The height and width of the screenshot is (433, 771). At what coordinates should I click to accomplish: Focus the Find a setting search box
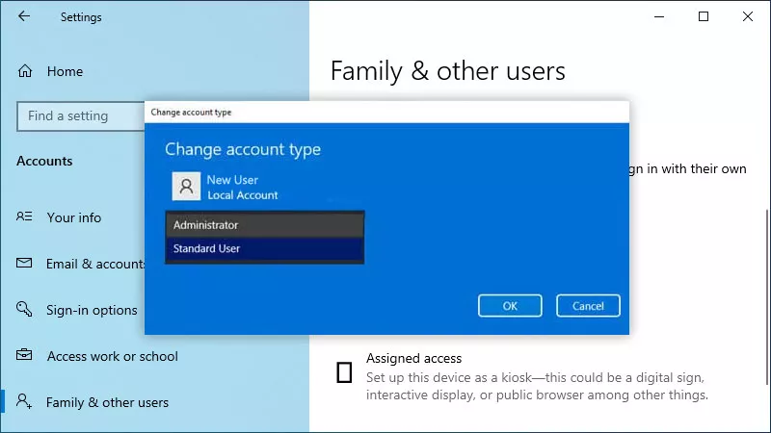(x=81, y=116)
